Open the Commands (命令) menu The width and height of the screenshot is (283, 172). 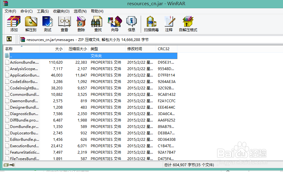pos(26,11)
